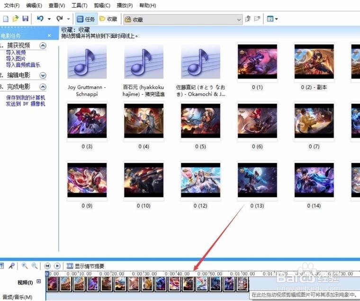Open the 编辑(E) menu
The height and width of the screenshot is (301, 360).
[x=34, y=6]
